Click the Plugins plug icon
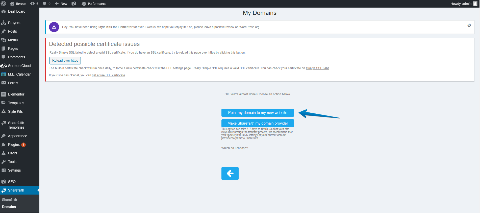Image resolution: width=480 pixels, height=213 pixels. click(x=4, y=145)
